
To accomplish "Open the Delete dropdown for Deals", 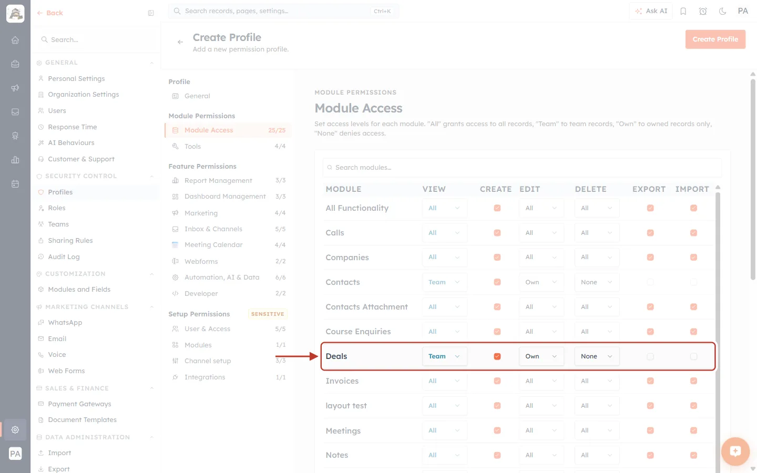I will point(597,356).
